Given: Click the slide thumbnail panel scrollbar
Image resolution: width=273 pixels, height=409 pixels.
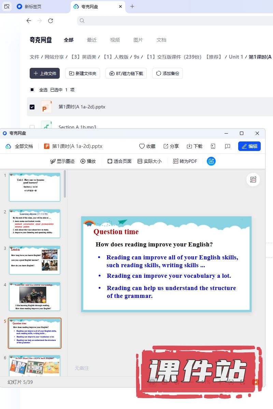Looking at the screenshot, I should [65, 184].
